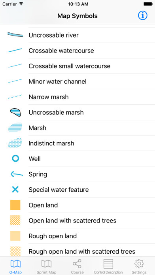Select the O-Map tab
Image resolution: width=155 pixels, height=275 pixels.
[15, 267]
